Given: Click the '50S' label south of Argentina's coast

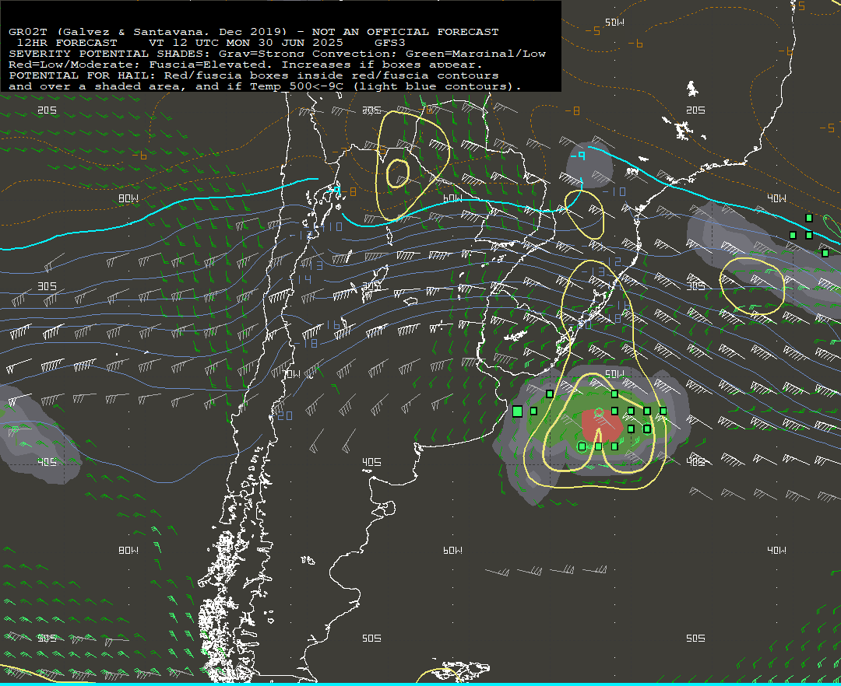Looking at the screenshot, I should tap(371, 638).
